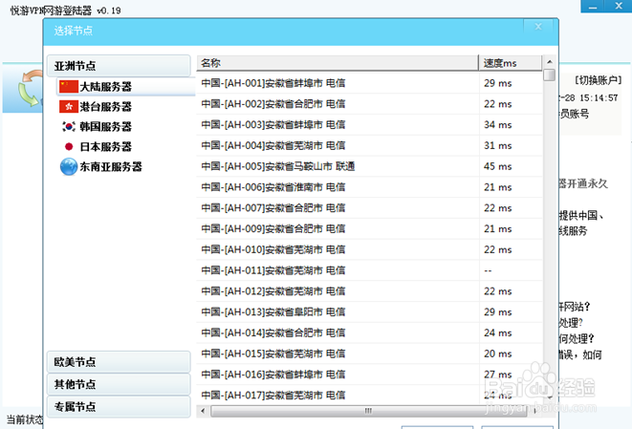Screen dimensions: 632x429
Task: Close the 选择节点 dialog
Action: [x=538, y=27]
